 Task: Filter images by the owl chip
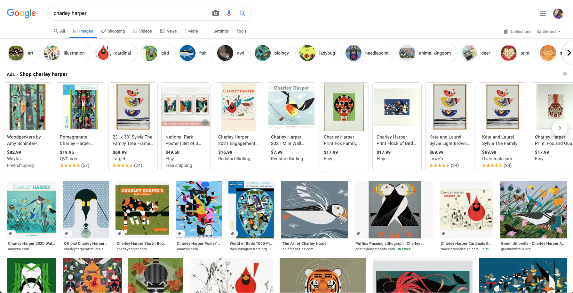pyautogui.click(x=234, y=53)
